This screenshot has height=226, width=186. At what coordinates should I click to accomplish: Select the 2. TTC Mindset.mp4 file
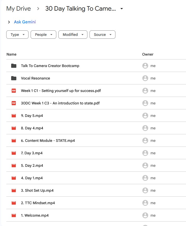pos(38,203)
